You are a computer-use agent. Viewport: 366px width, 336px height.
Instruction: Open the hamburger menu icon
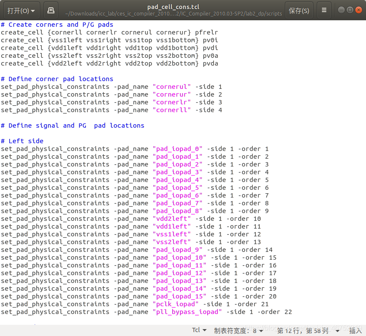tap(324, 10)
